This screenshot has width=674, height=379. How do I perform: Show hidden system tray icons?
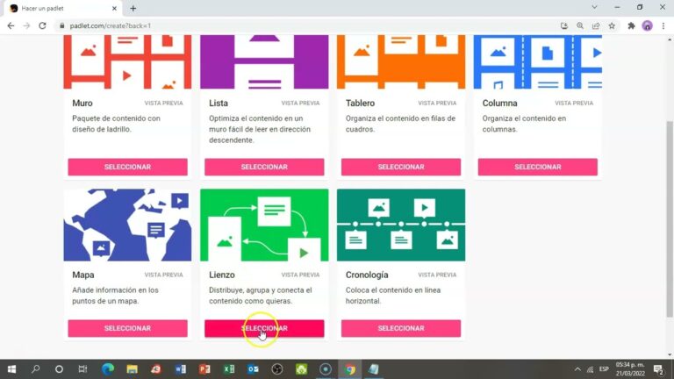click(577, 369)
